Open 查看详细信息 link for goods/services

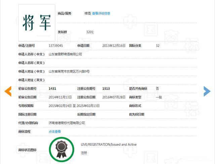101,13
